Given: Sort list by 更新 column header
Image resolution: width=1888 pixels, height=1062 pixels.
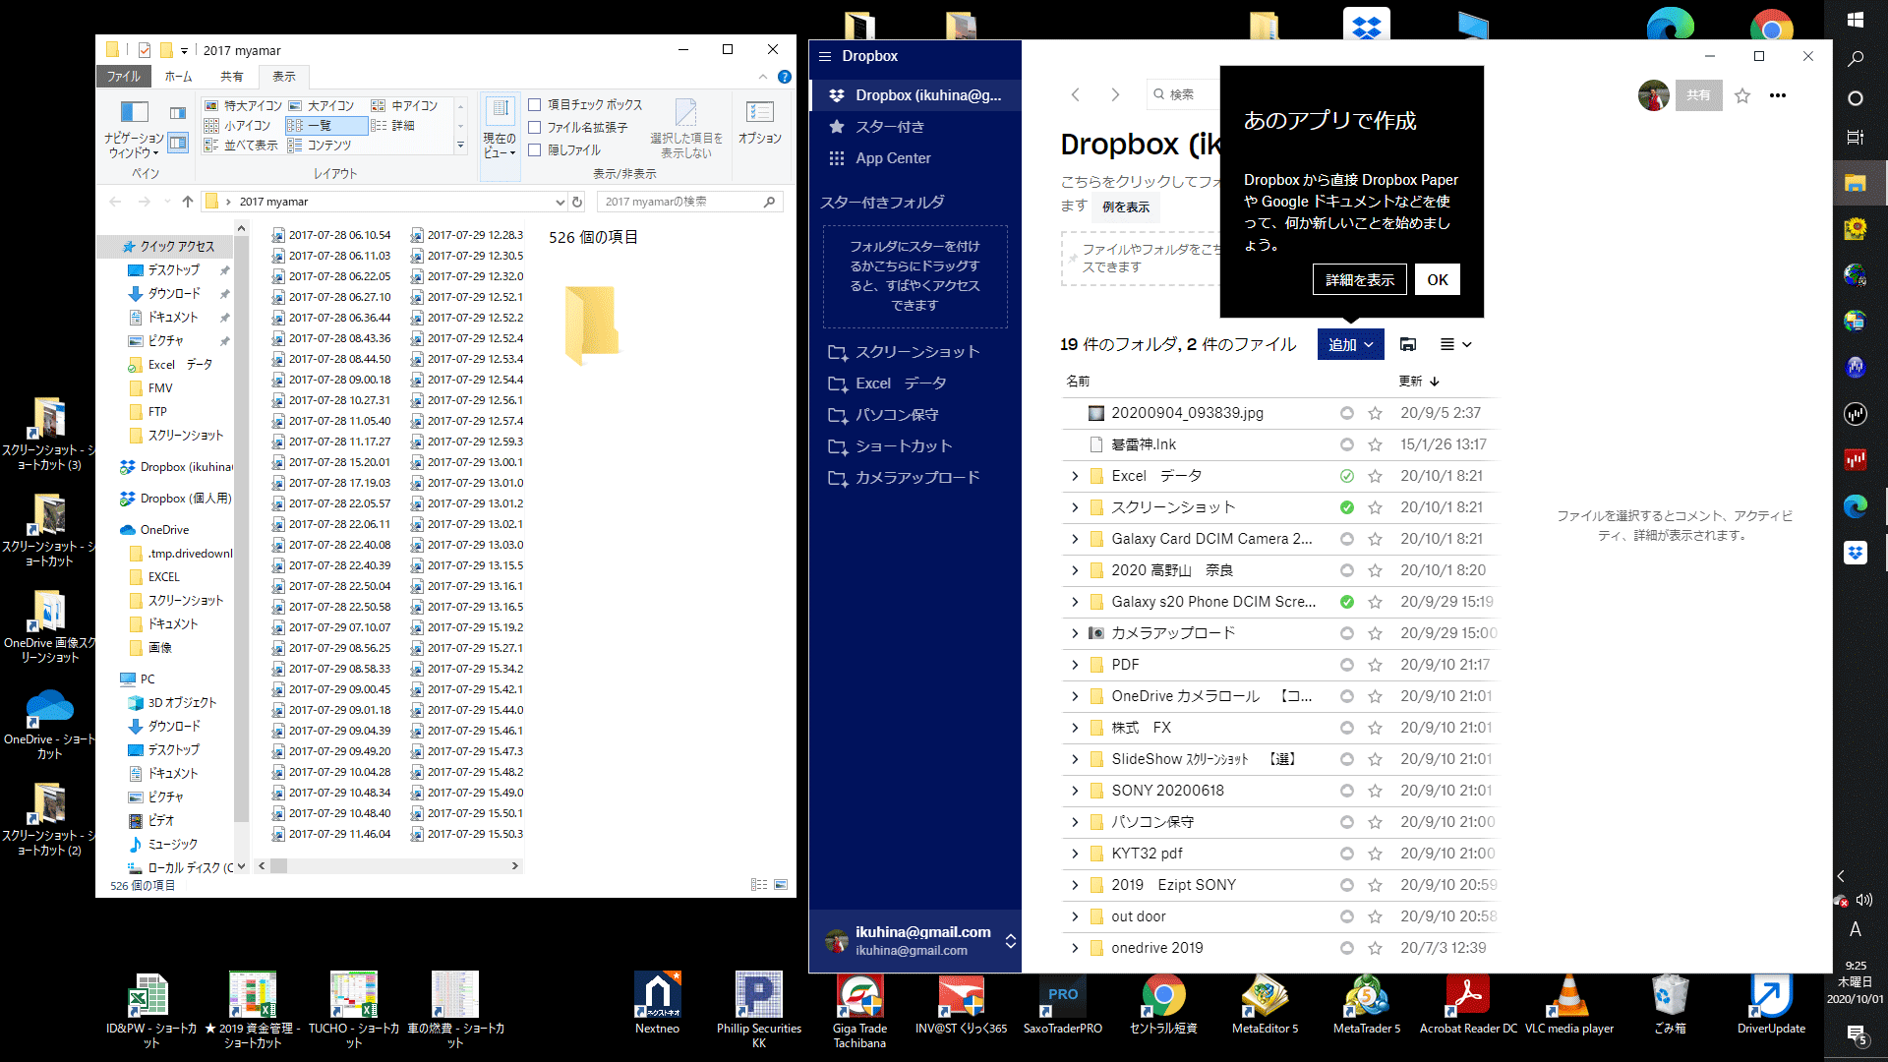Looking at the screenshot, I should tap(1419, 382).
